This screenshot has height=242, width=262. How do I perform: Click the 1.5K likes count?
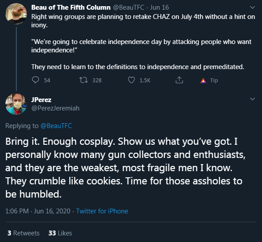point(145,81)
